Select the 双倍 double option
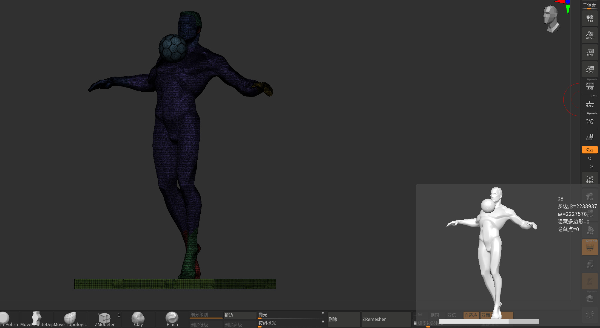 pyautogui.click(x=451, y=315)
